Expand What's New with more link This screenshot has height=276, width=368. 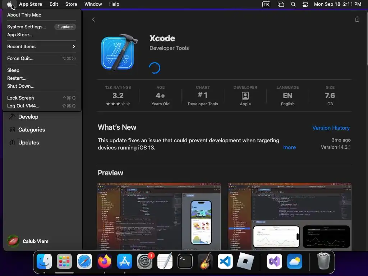[289, 147]
